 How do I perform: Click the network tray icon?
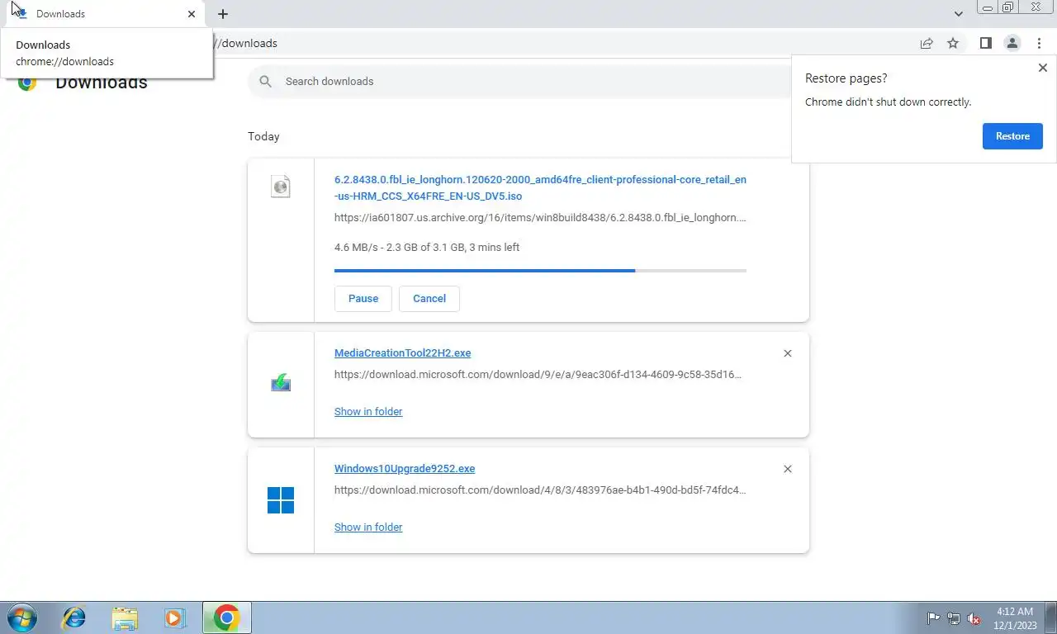[x=954, y=618]
